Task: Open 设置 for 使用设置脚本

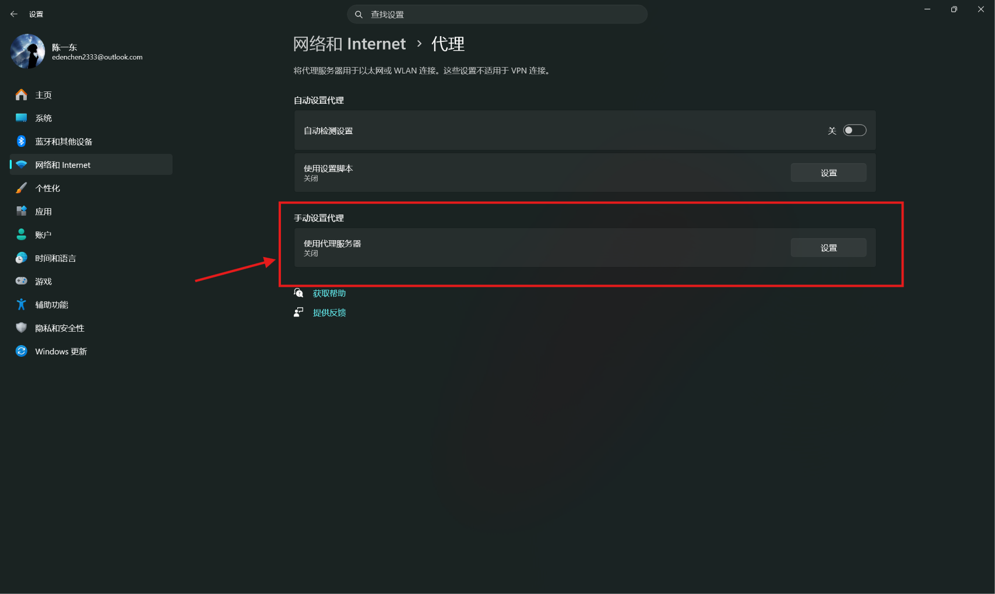Action: 828,173
